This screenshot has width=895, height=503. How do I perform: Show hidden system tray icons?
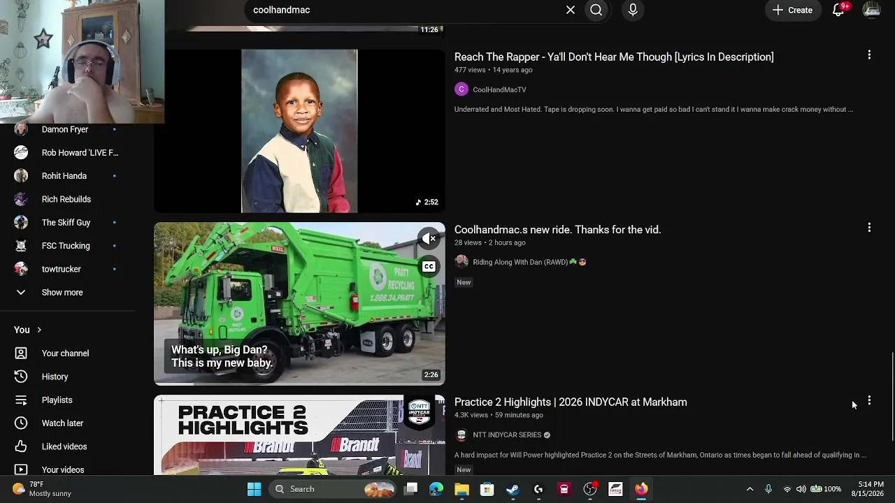click(x=750, y=489)
